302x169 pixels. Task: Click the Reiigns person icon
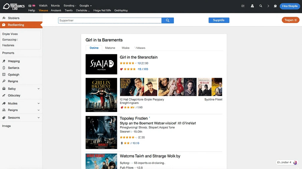coord(4,110)
